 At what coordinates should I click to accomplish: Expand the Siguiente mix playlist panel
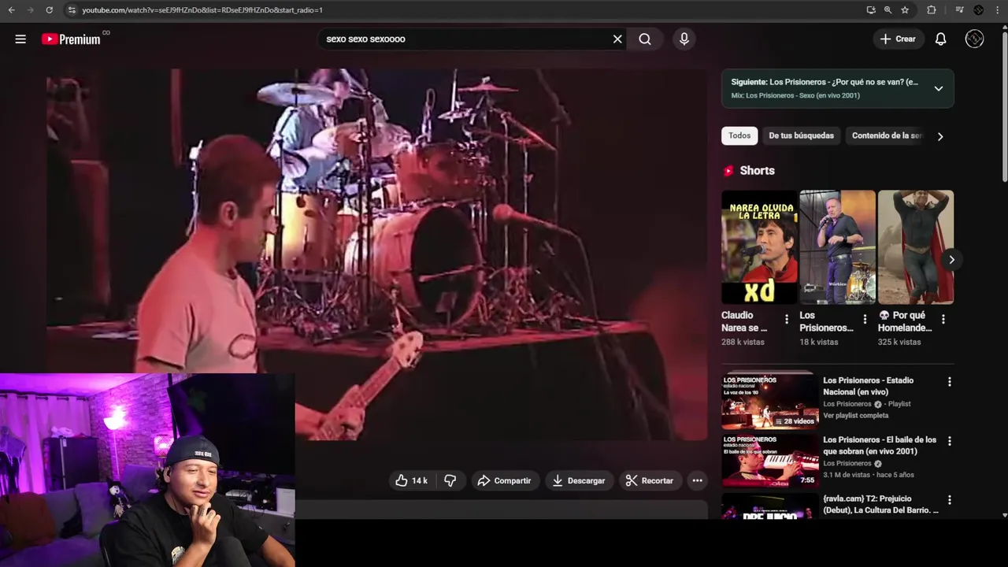(x=938, y=88)
